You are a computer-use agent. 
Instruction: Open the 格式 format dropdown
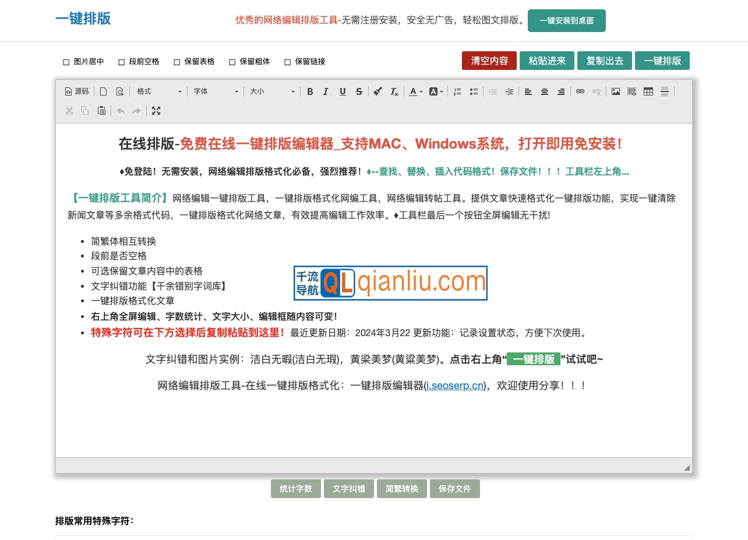(157, 91)
